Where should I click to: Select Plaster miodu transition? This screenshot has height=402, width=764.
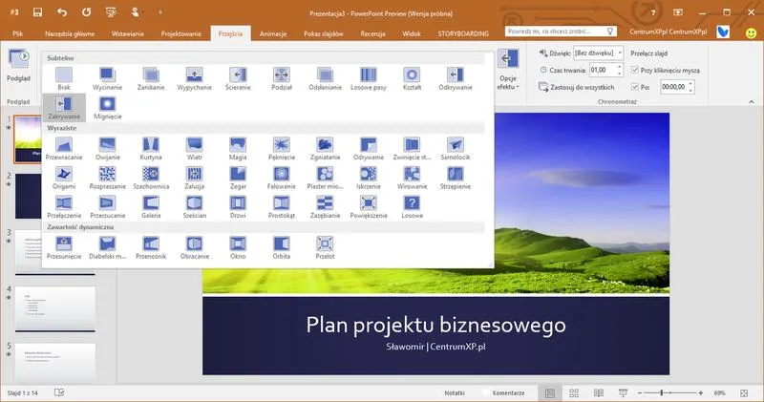pos(325,178)
